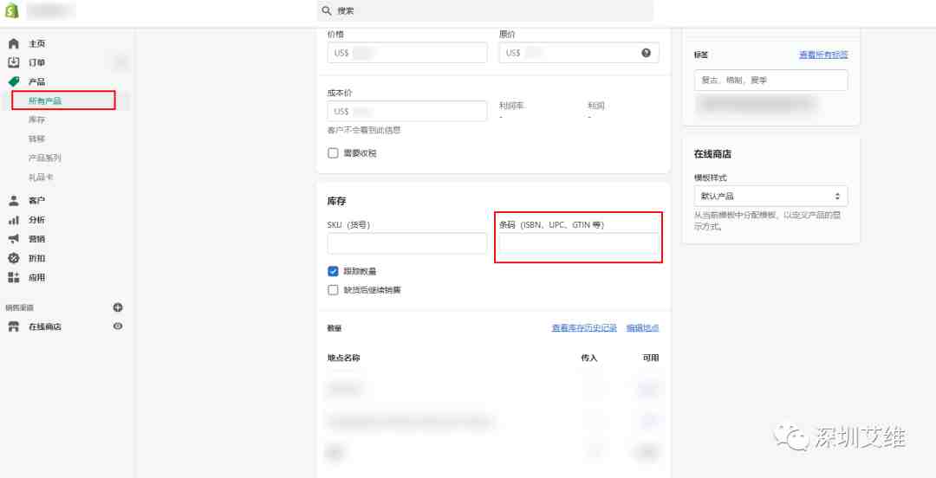Image resolution: width=936 pixels, height=478 pixels.
Task: Click the 在线商店 storefront icon
Action: click(x=14, y=327)
